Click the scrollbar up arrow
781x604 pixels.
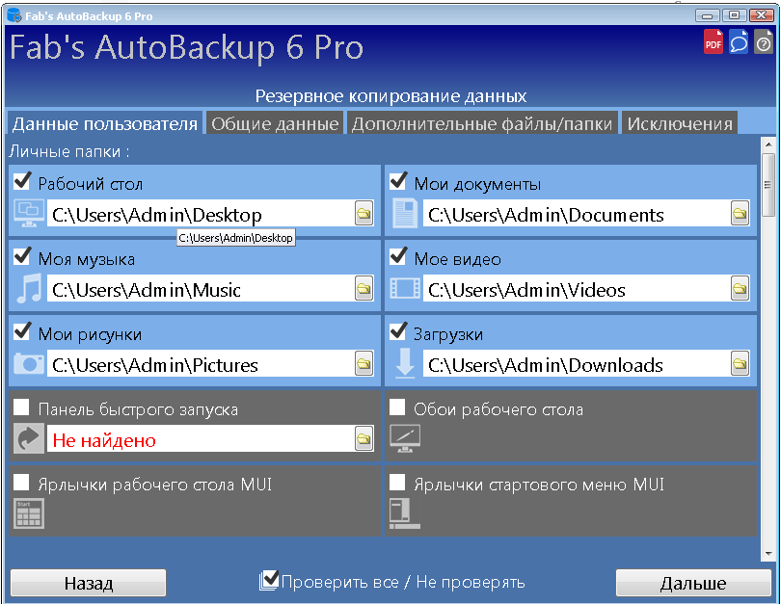768,145
